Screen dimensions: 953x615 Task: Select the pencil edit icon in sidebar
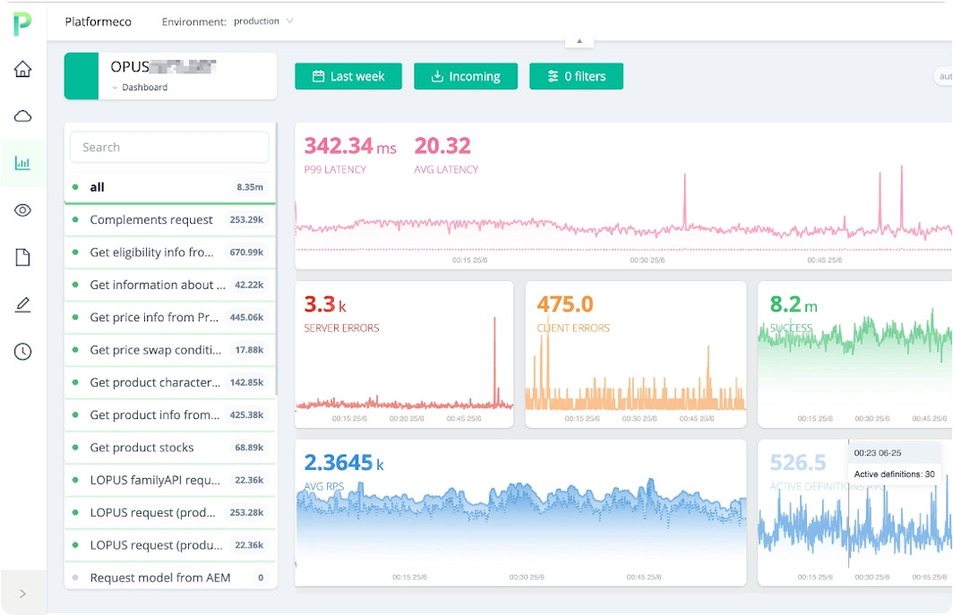click(x=22, y=305)
